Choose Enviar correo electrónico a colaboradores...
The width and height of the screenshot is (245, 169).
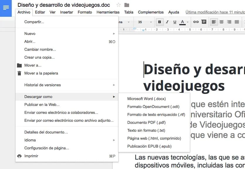pos(67,113)
